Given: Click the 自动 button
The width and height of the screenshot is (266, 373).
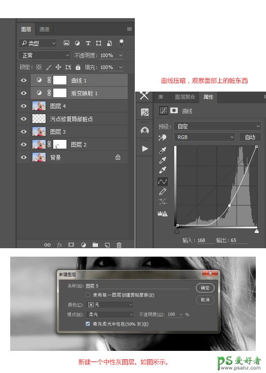Looking at the screenshot, I should (x=250, y=137).
